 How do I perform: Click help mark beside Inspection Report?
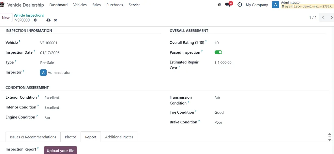38,148
